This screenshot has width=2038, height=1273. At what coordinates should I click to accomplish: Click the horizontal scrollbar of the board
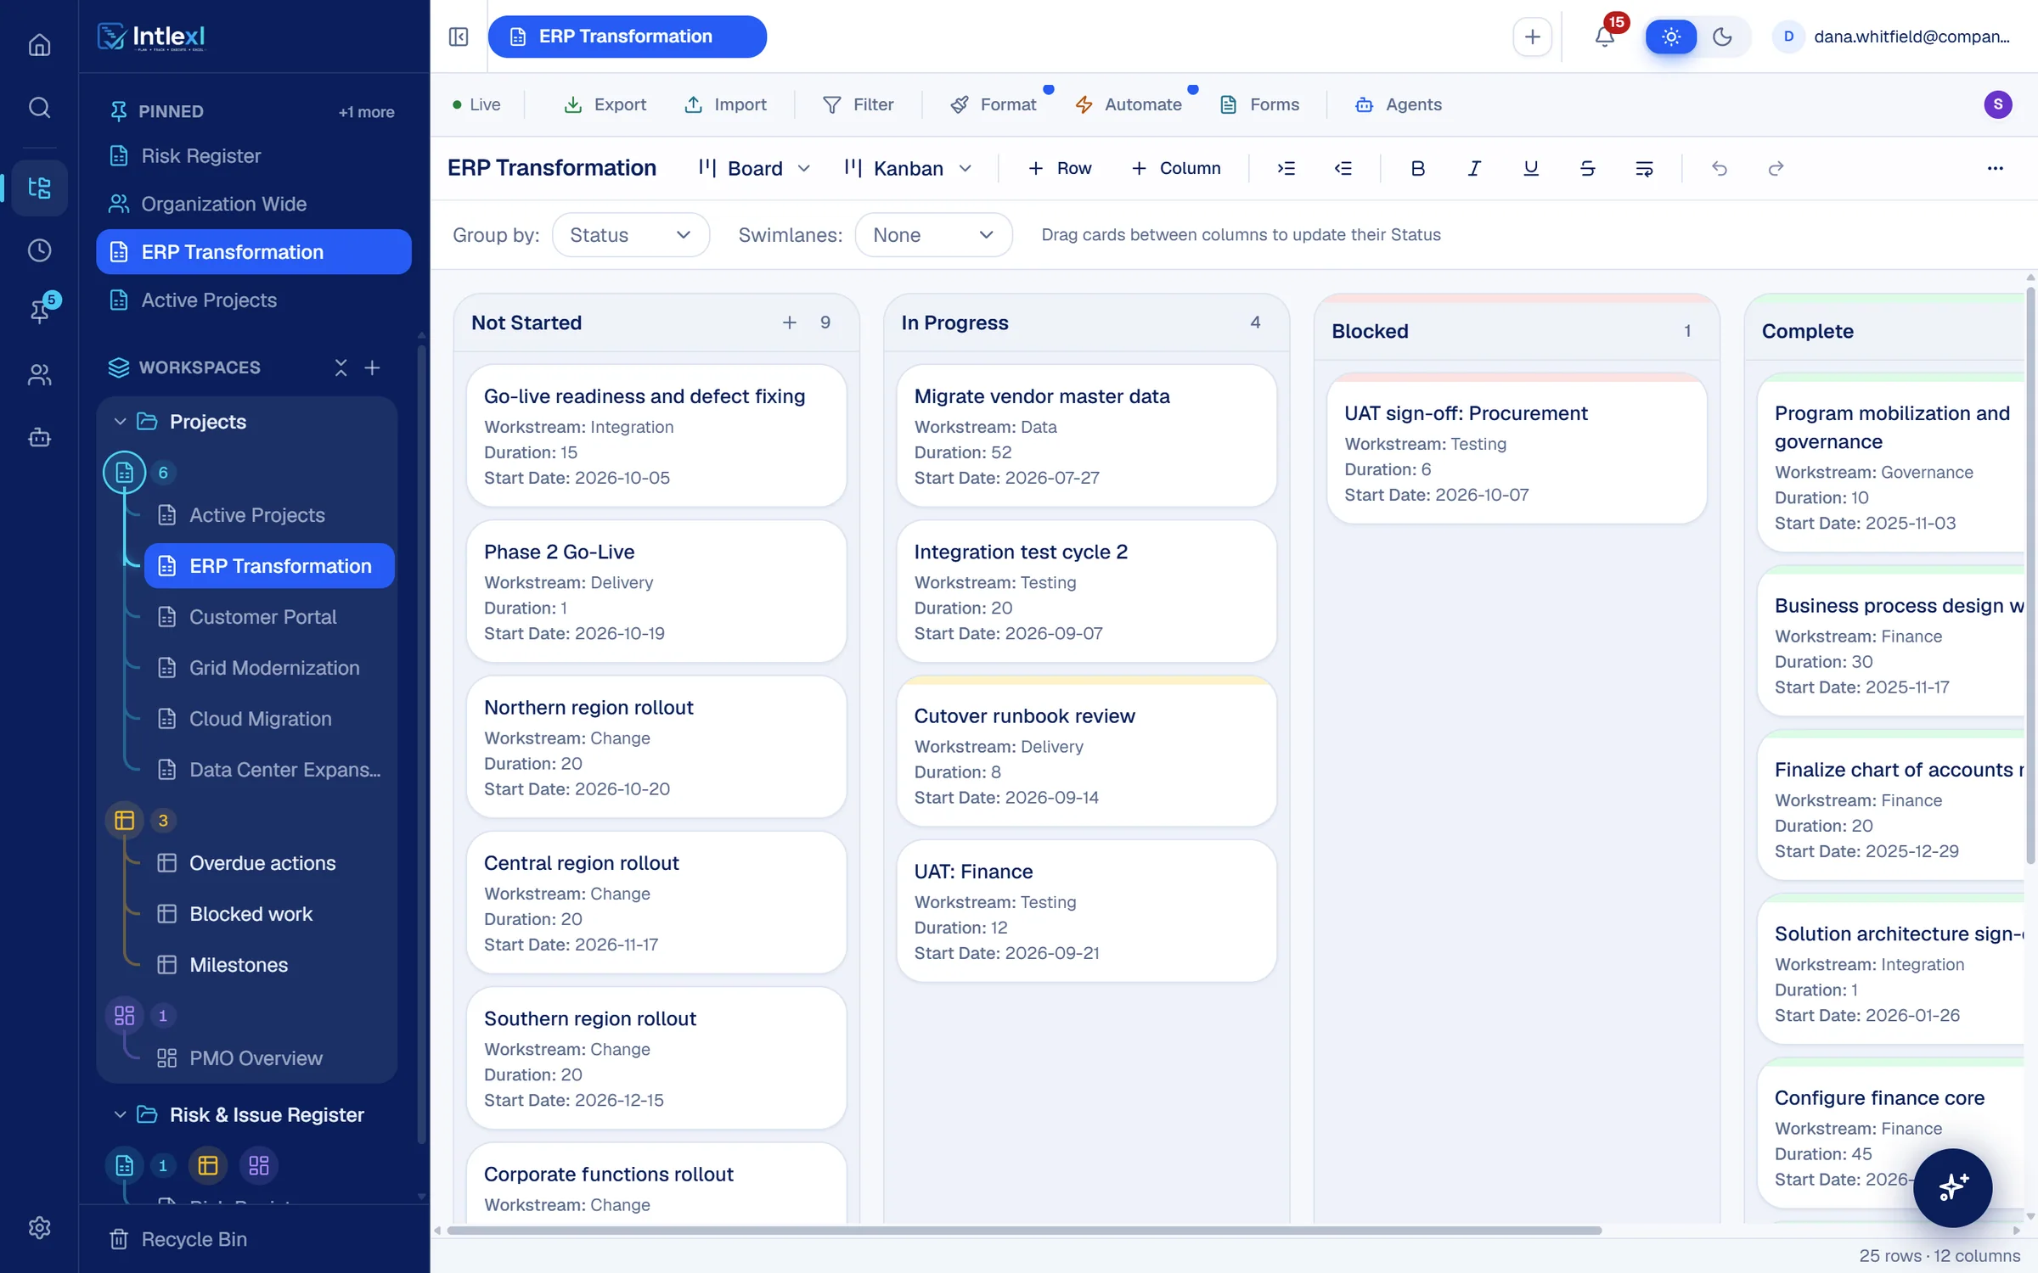(x=1024, y=1230)
